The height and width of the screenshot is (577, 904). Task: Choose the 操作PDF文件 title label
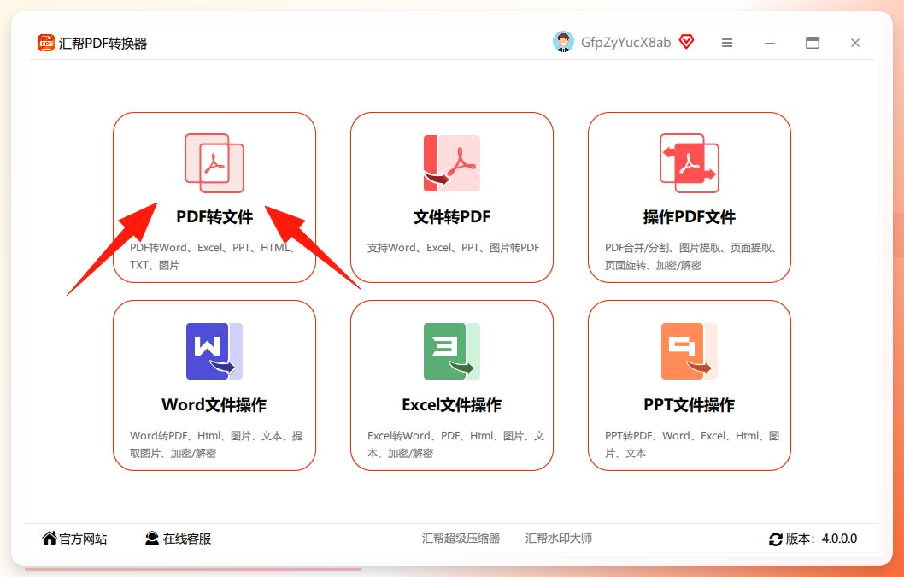click(690, 217)
